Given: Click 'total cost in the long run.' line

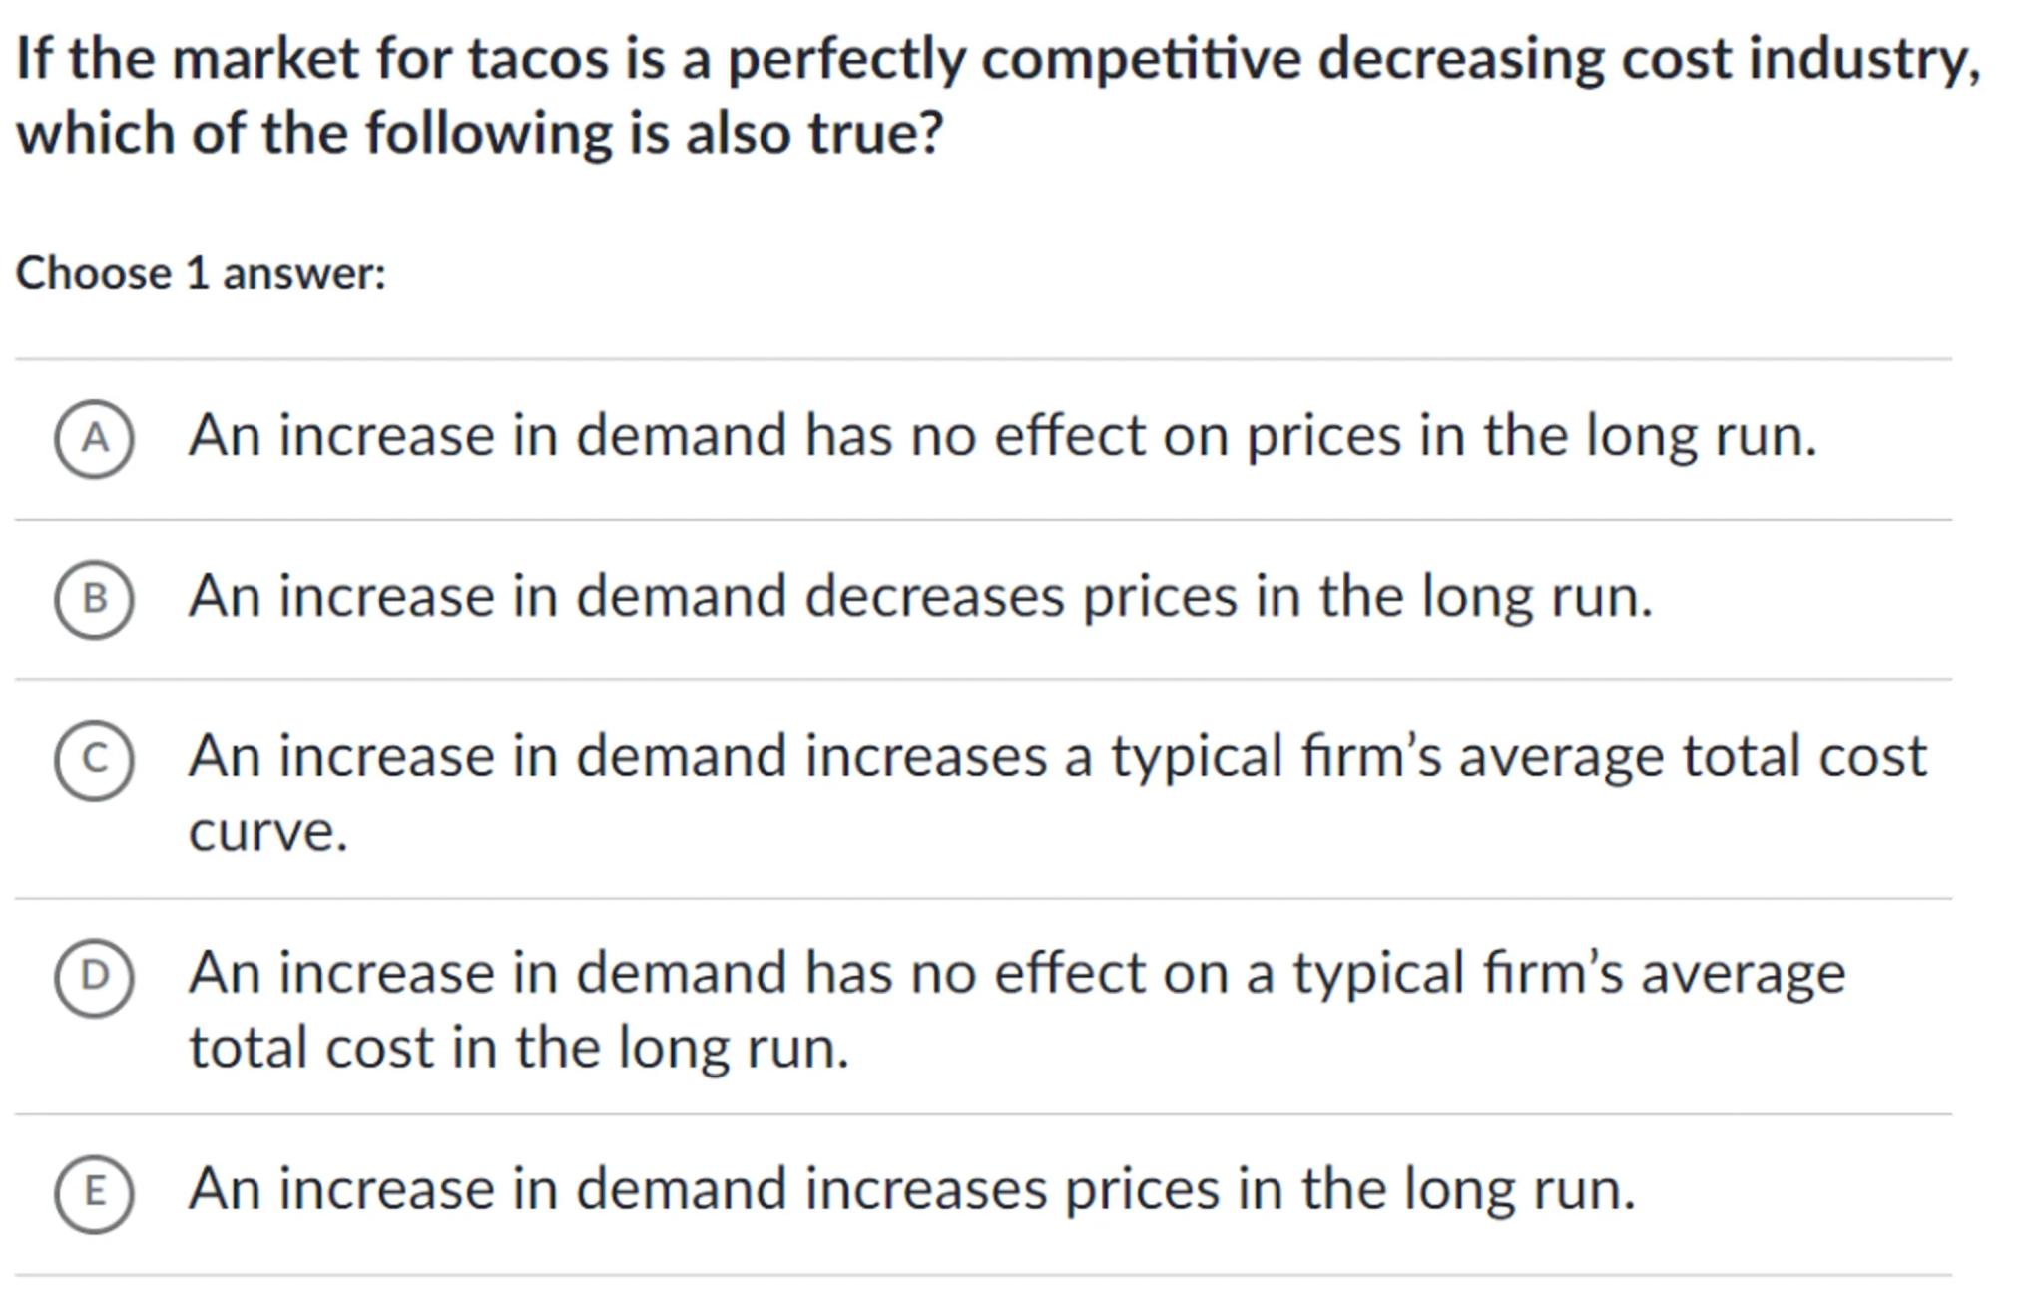Looking at the screenshot, I should [x=519, y=1049].
